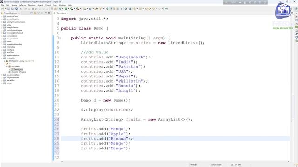This screenshot has height=167, width=298.
Task: Open the Run menu
Action: click(55, 5)
